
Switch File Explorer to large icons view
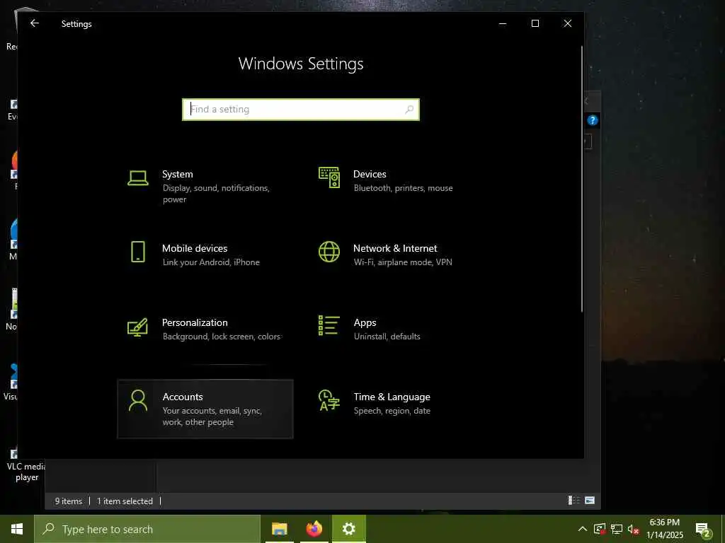pyautogui.click(x=590, y=500)
